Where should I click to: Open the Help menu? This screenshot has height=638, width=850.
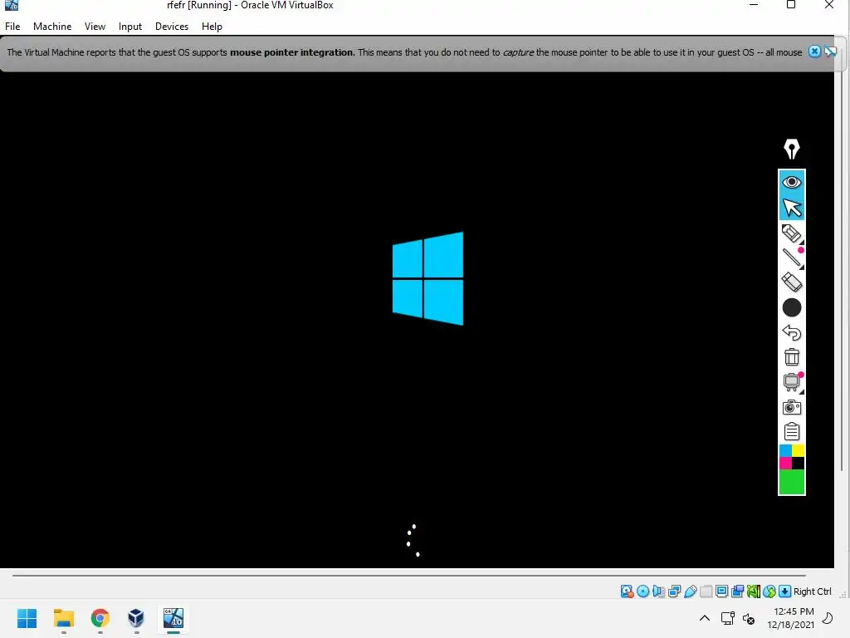[212, 26]
